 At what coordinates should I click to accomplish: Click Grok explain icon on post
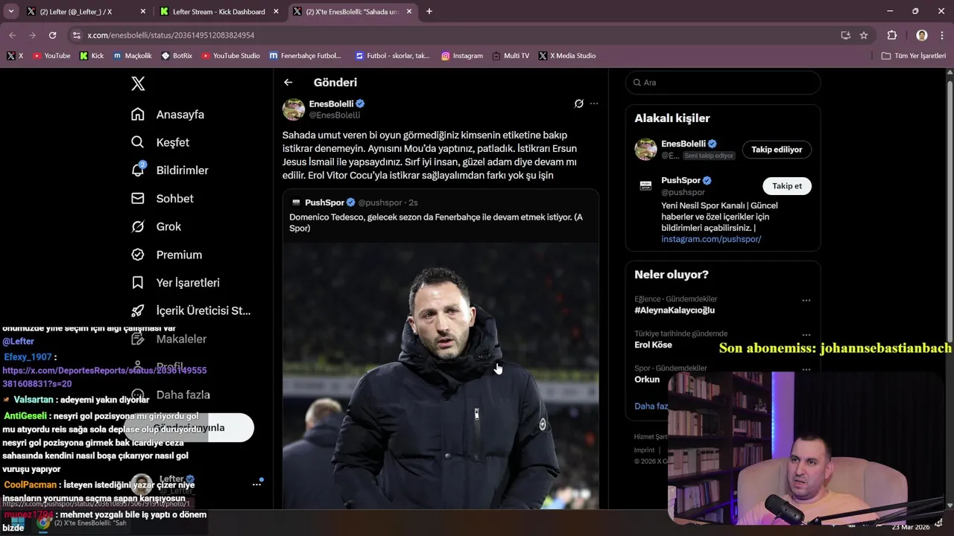578,103
